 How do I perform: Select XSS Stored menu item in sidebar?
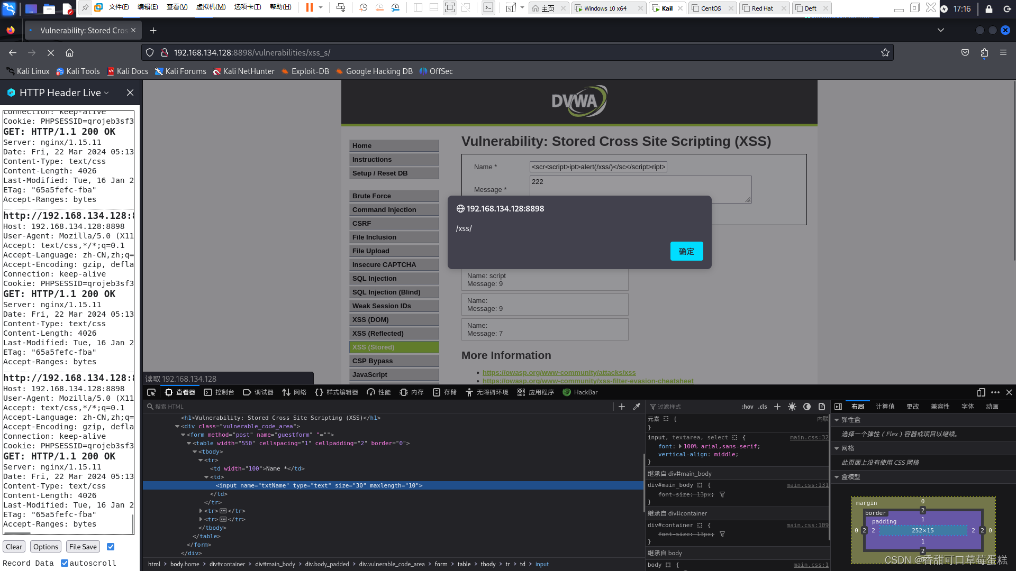pyautogui.click(x=394, y=346)
